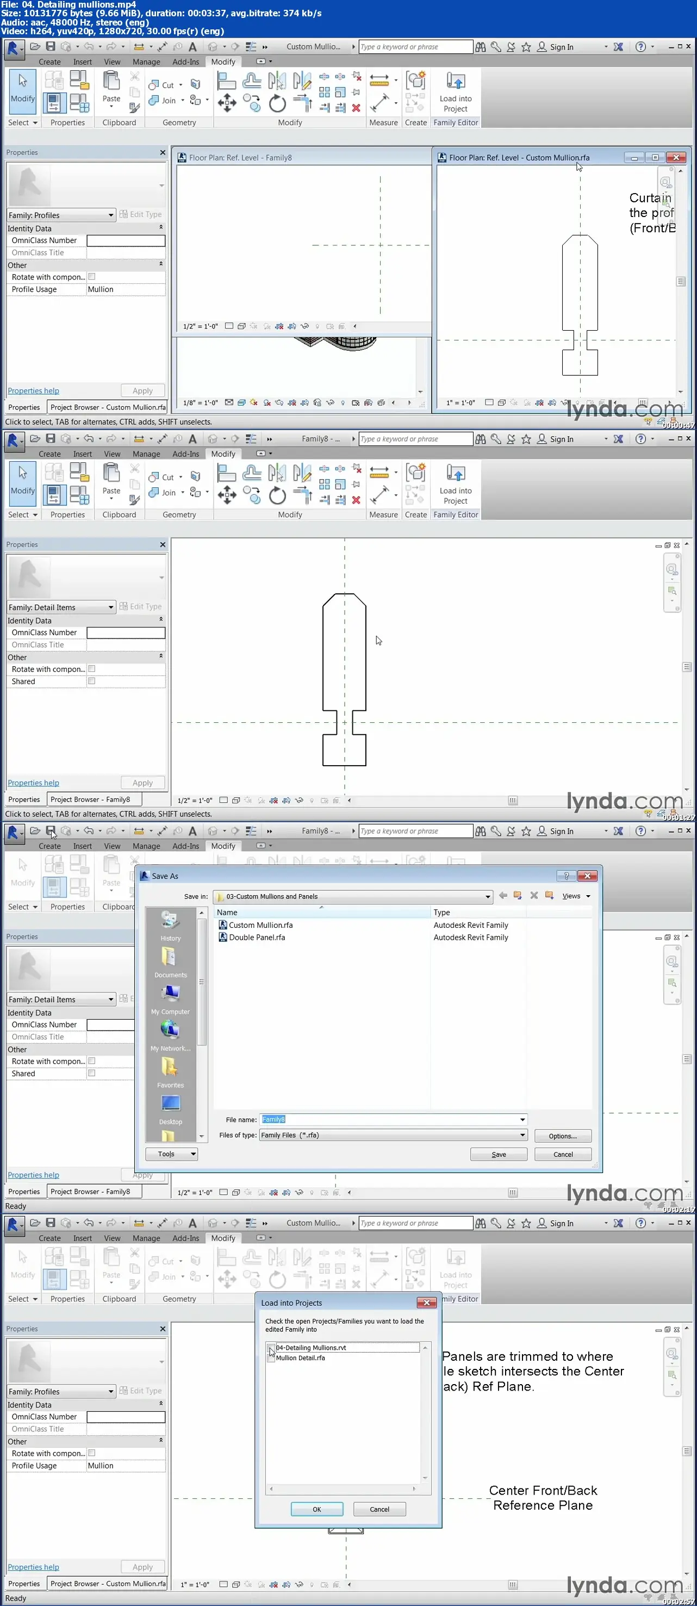Select the Move tool in first frame ribbon
The image size is (697, 1606).
(x=226, y=103)
